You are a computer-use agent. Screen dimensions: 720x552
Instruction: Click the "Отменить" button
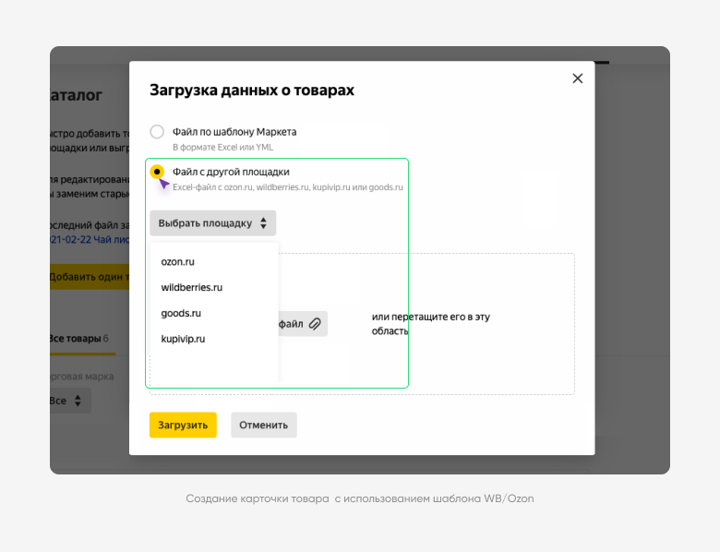[264, 425]
